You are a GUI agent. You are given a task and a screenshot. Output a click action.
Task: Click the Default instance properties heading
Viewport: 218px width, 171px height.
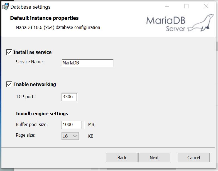(x=44, y=18)
